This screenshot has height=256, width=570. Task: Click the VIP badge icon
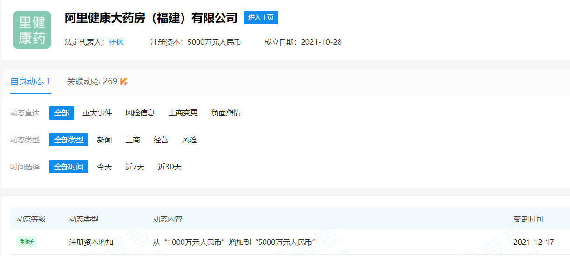point(124,82)
